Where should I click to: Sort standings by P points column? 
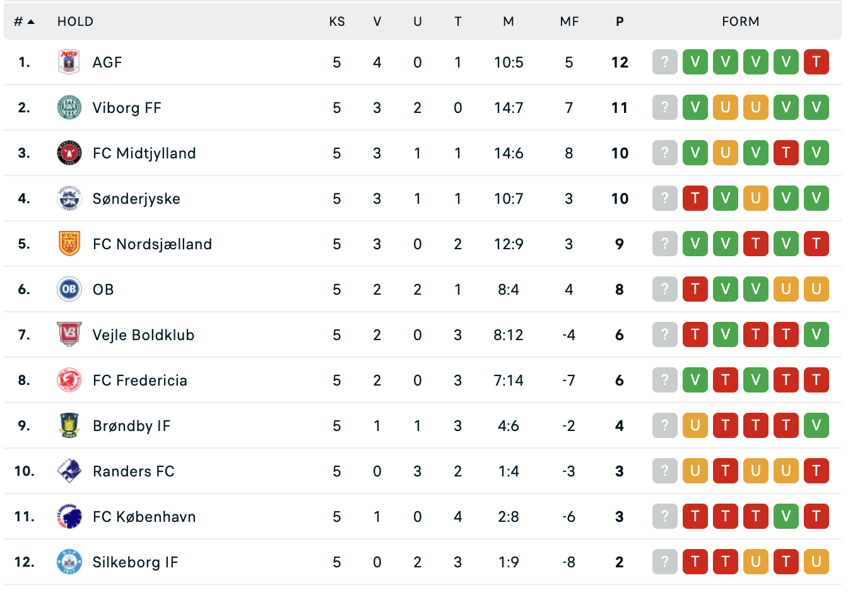pyautogui.click(x=620, y=21)
